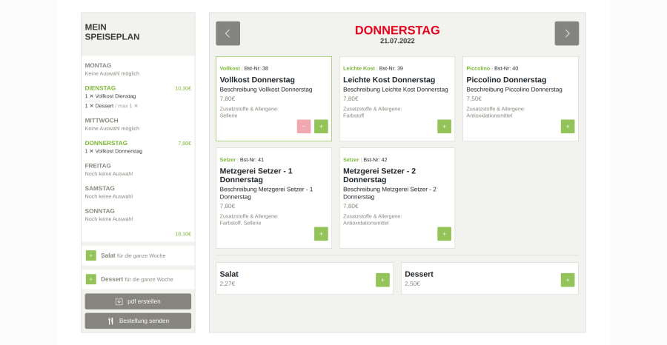This screenshot has width=667, height=345.
Task: Click the pdf erstellen button
Action: coord(138,301)
